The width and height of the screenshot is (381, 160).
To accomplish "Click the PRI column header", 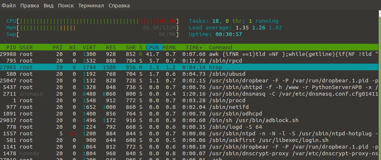I will pyautogui.click(x=58, y=47).
